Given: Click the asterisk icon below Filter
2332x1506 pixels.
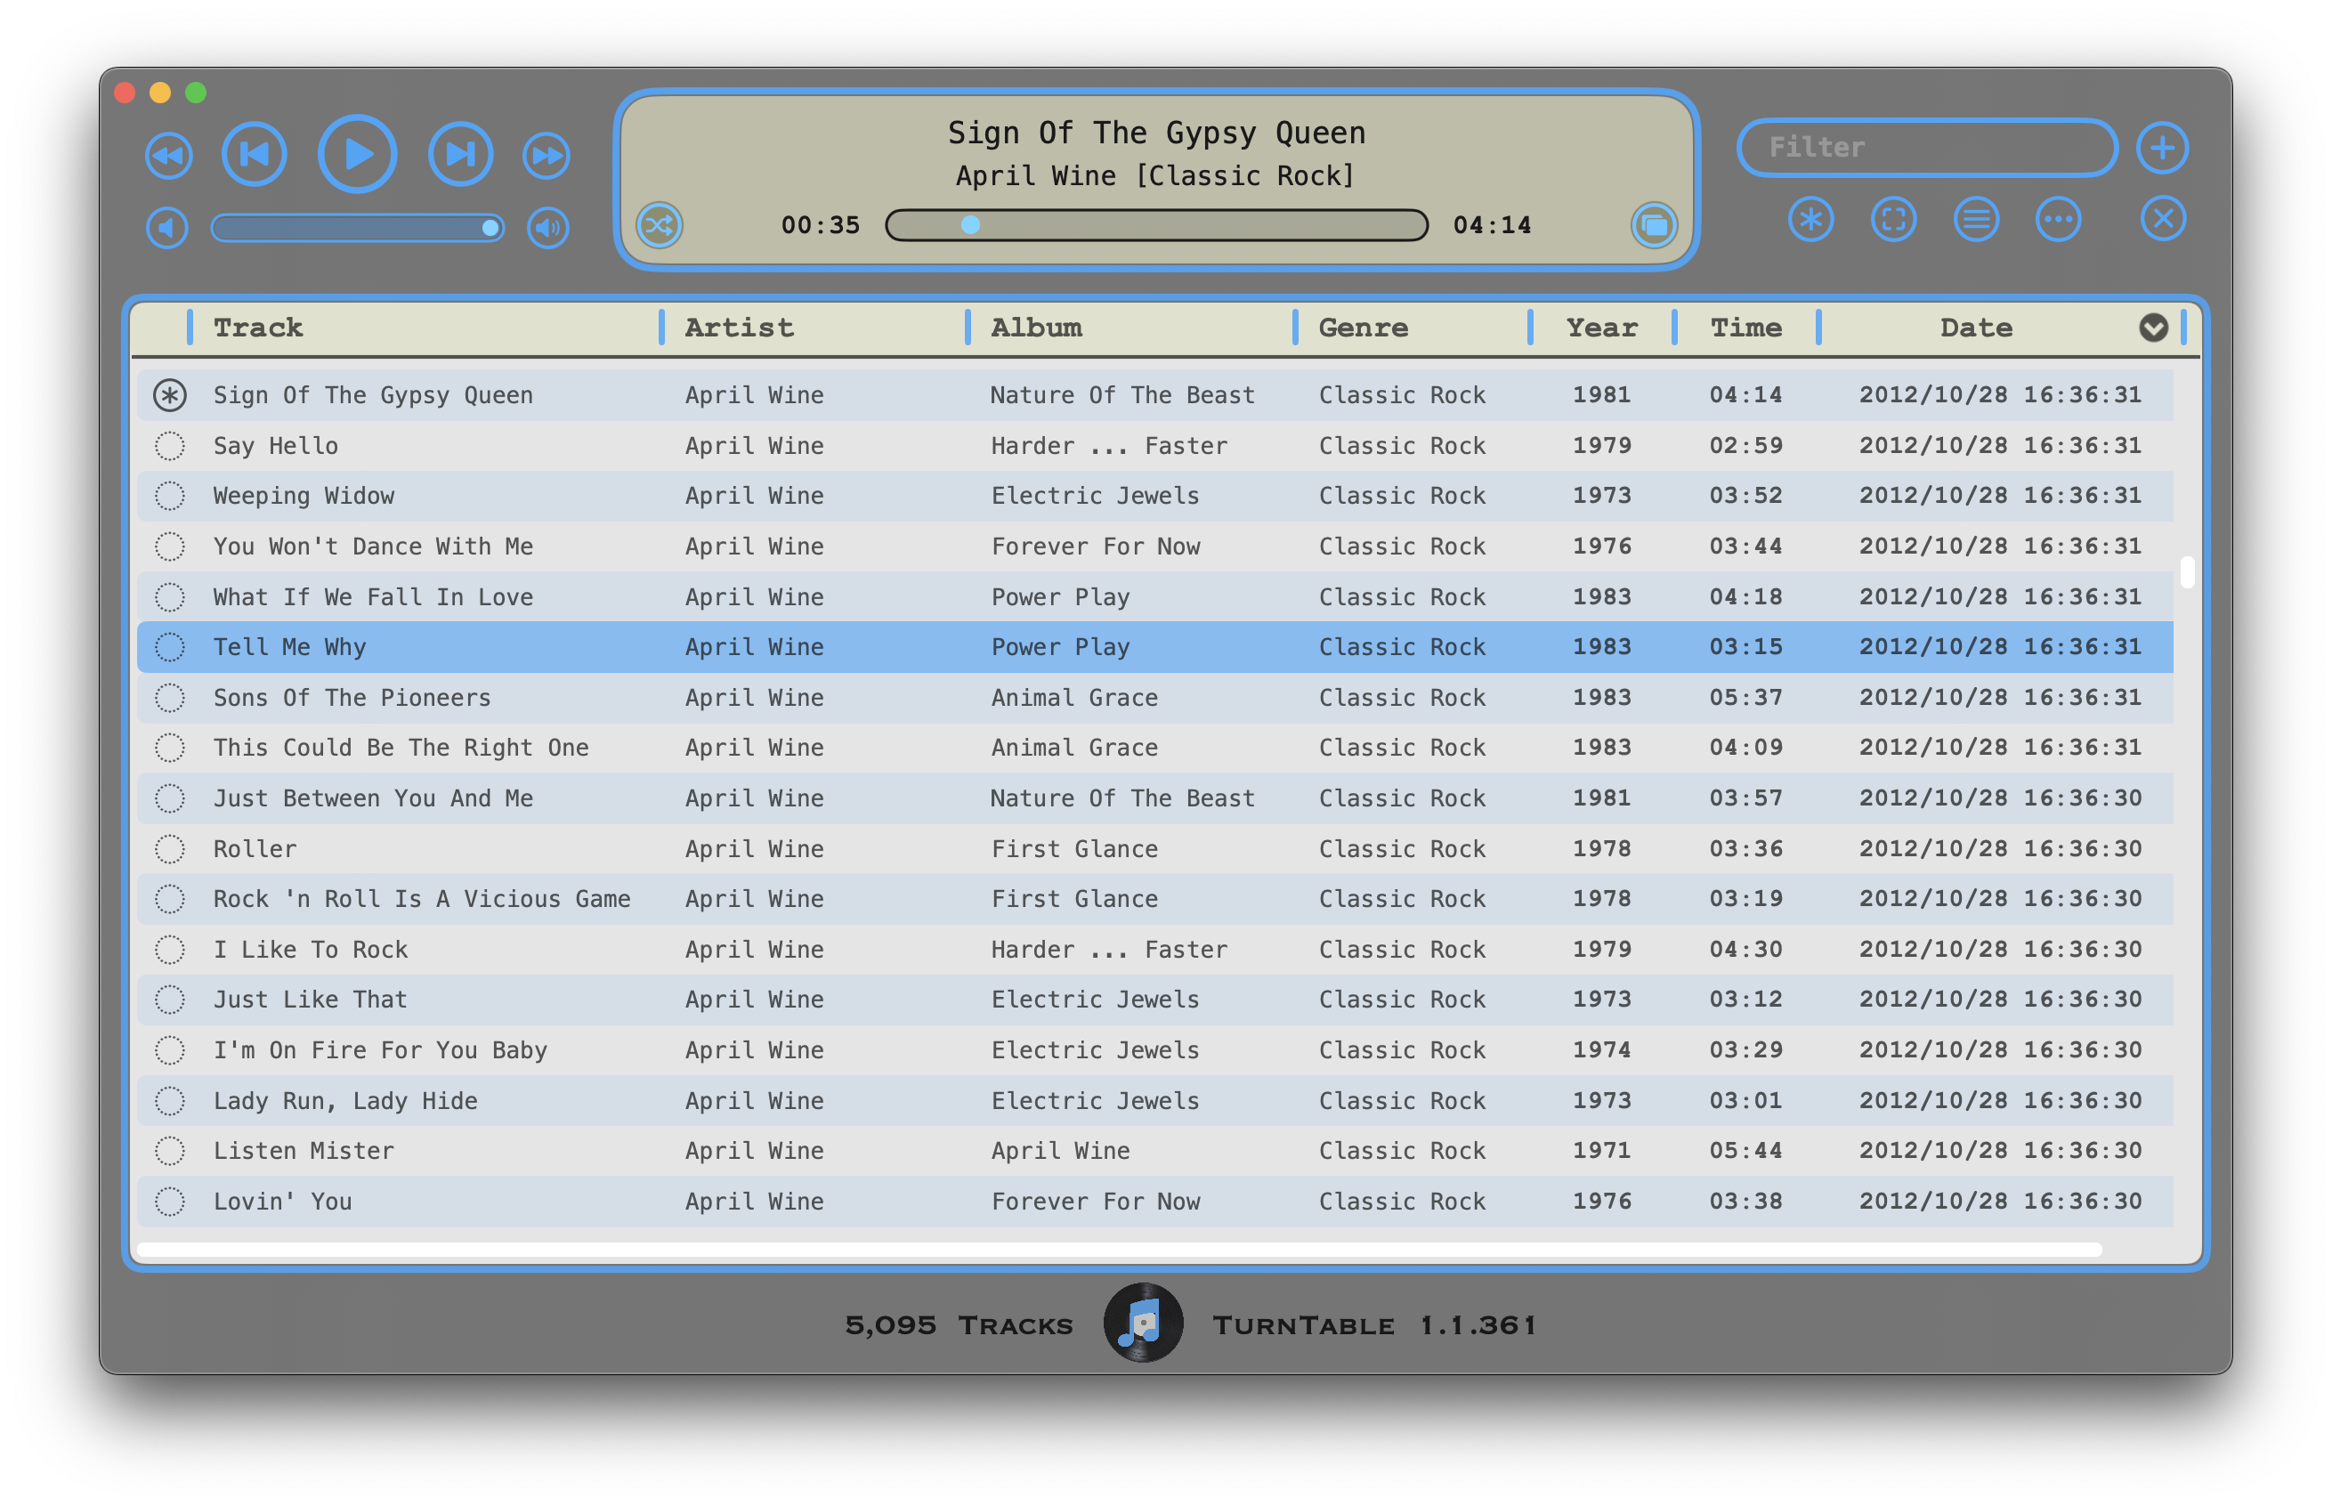Looking at the screenshot, I should pos(1810,219).
